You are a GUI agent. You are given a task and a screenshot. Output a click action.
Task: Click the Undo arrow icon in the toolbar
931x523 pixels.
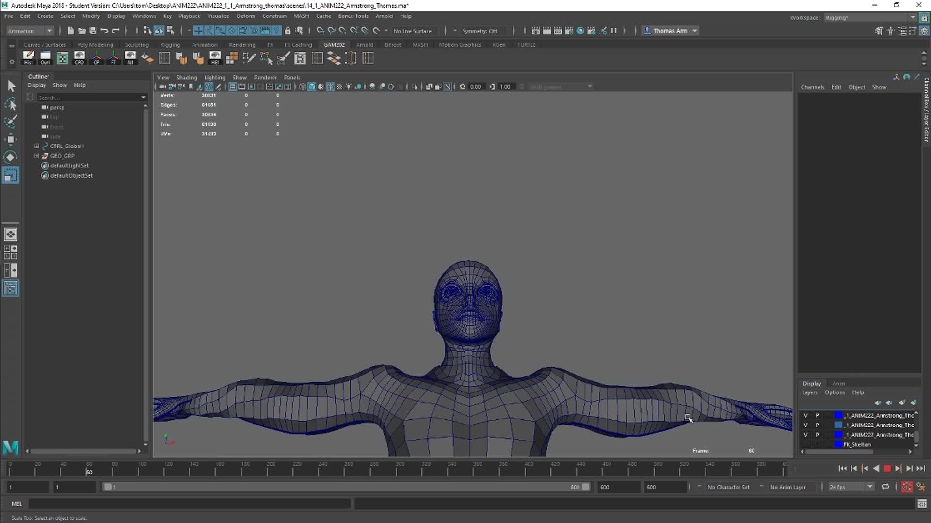(x=104, y=31)
